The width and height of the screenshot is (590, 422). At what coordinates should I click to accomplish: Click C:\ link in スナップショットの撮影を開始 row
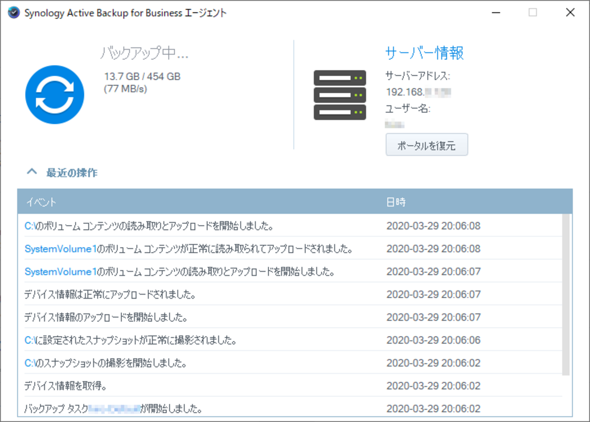(x=30, y=363)
